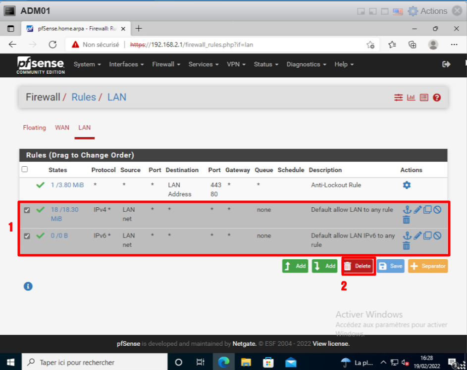This screenshot has height=370, width=467.
Task: Click the anchor move icon on IPv4 rule
Action: 407,209
